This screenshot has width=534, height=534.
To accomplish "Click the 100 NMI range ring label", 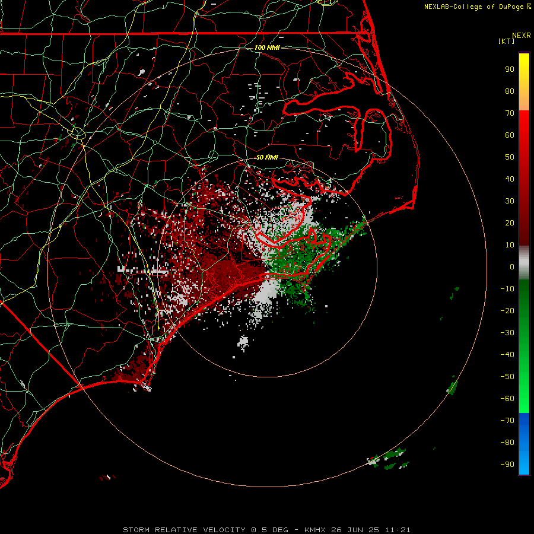I will tap(267, 47).
